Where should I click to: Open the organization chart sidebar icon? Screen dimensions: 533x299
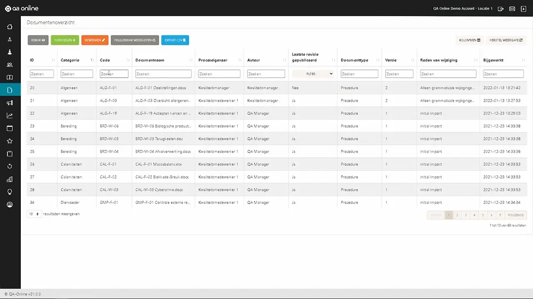click(x=10, y=39)
